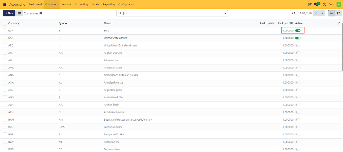This screenshot has width=343, height=152.
Task: Open the activities clock icon
Action: point(324,4)
